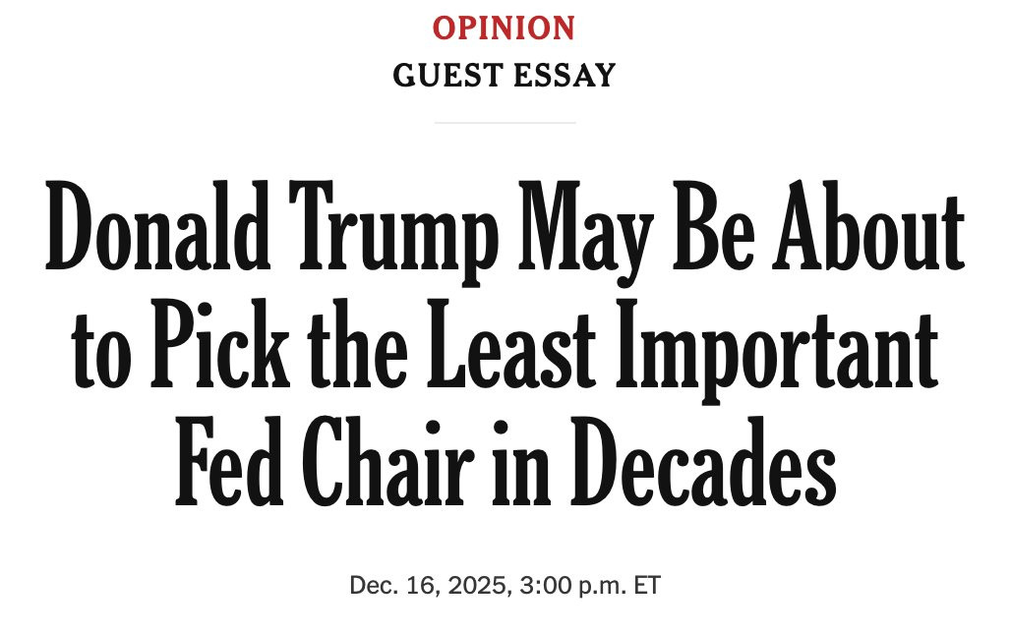Screen dimensions: 1011x635
Task: Click the word "in" in the headline
Action: point(521,461)
